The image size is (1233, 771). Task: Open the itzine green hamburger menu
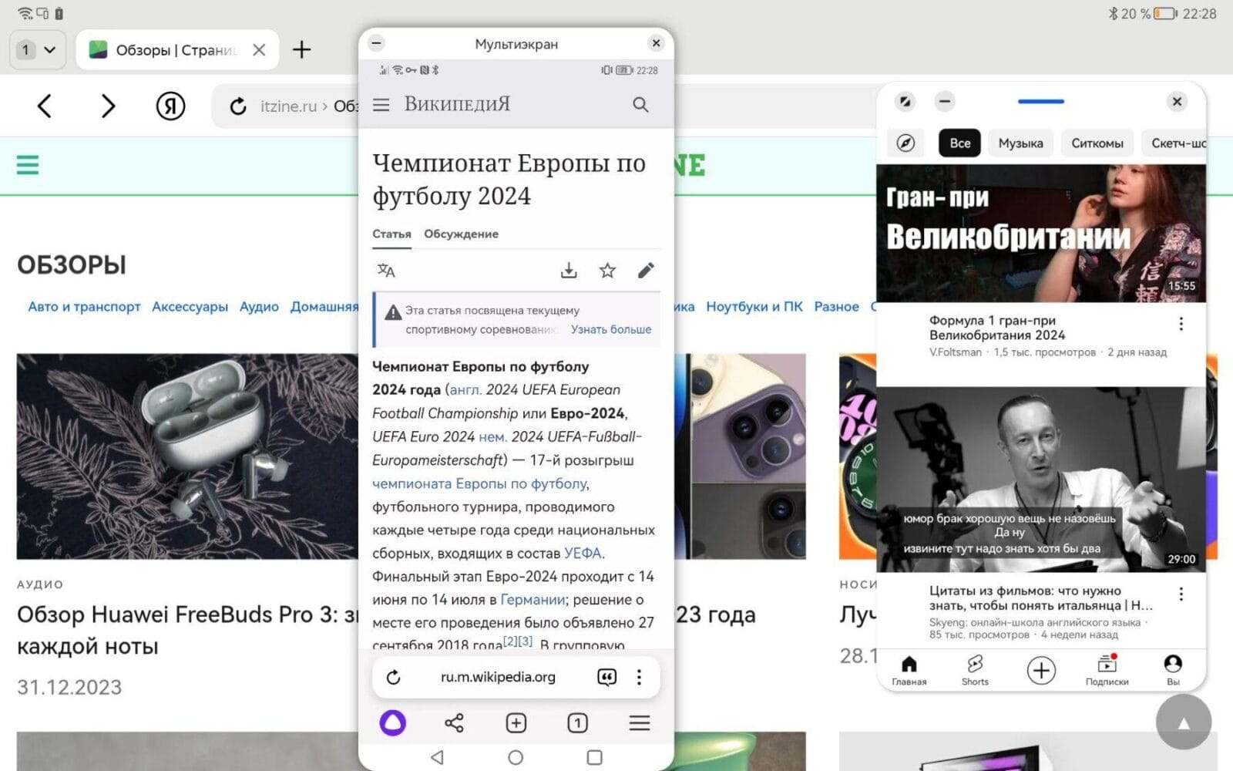tap(28, 165)
